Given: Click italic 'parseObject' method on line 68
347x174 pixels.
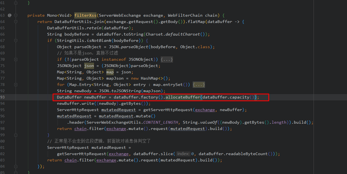Looking at the screenshot, I should coord(135,47).
